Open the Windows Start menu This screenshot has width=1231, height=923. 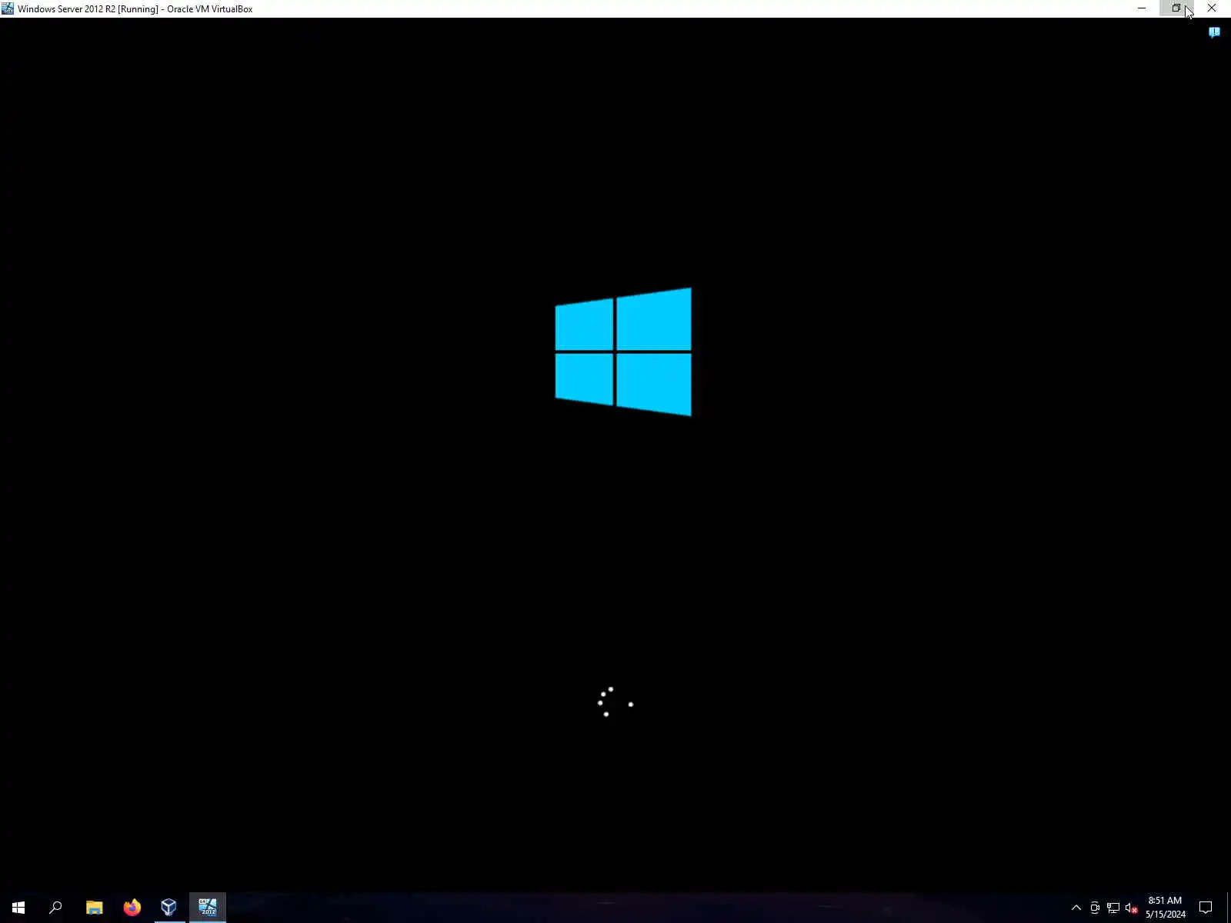[x=18, y=908]
